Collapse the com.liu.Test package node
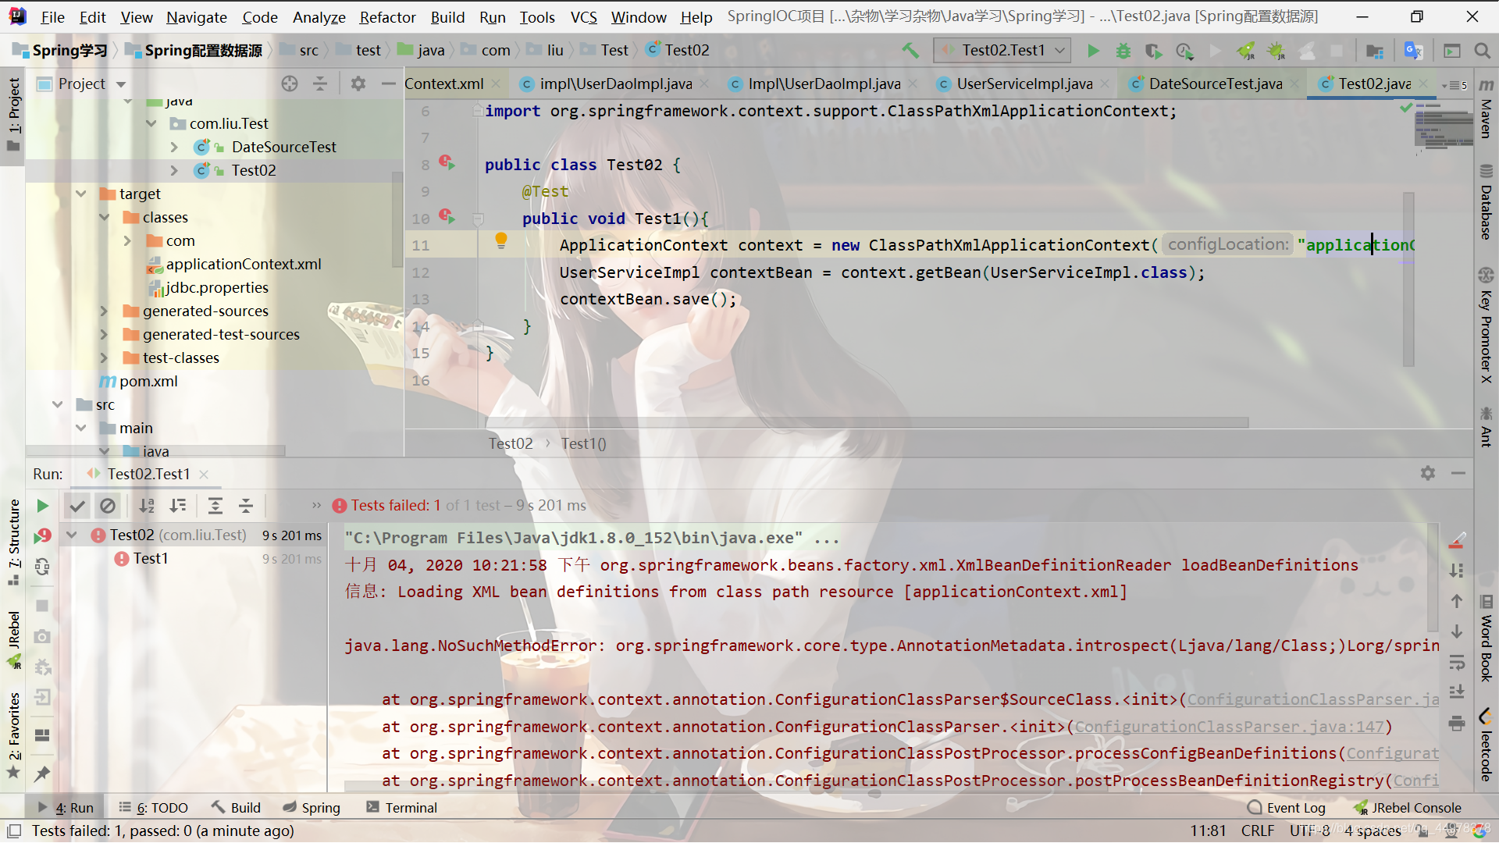The height and width of the screenshot is (843, 1499). pos(151,123)
